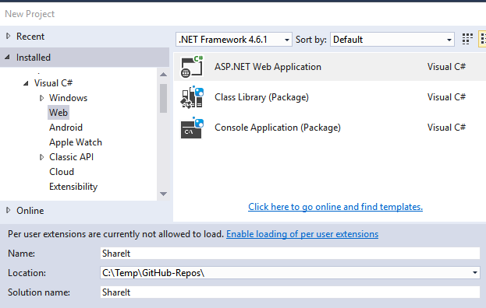Expand the Windows tree node
The height and width of the screenshot is (308, 486).
41,98
